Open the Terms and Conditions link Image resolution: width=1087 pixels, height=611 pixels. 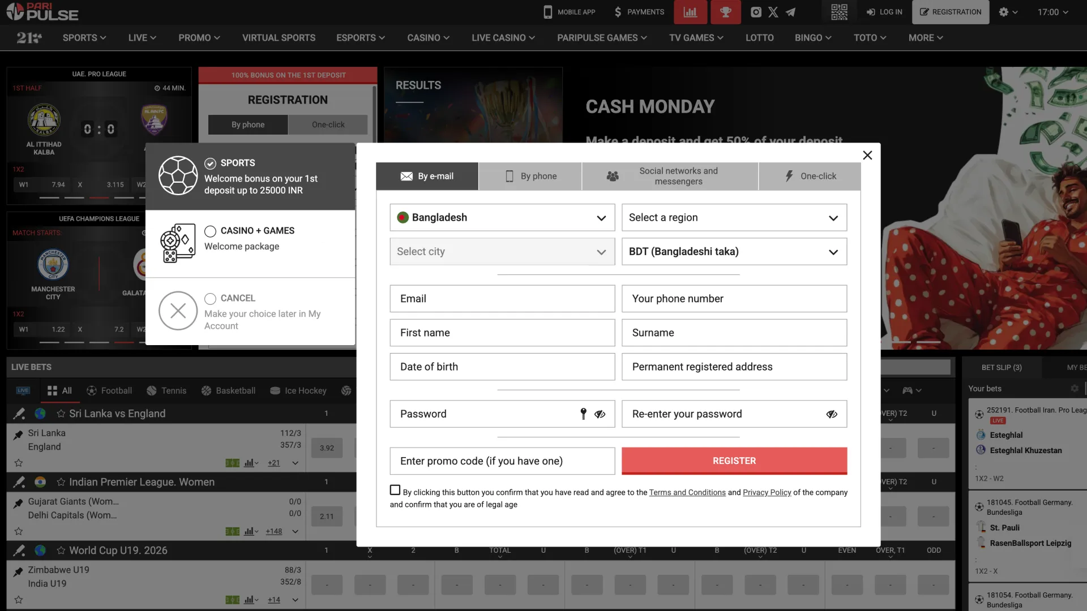pyautogui.click(x=687, y=492)
